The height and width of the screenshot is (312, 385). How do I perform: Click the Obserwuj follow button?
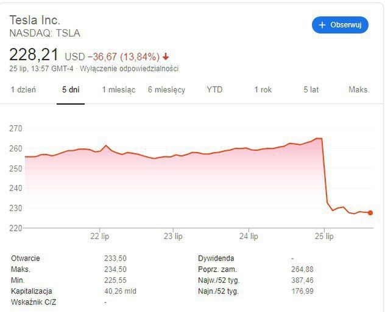coord(340,25)
